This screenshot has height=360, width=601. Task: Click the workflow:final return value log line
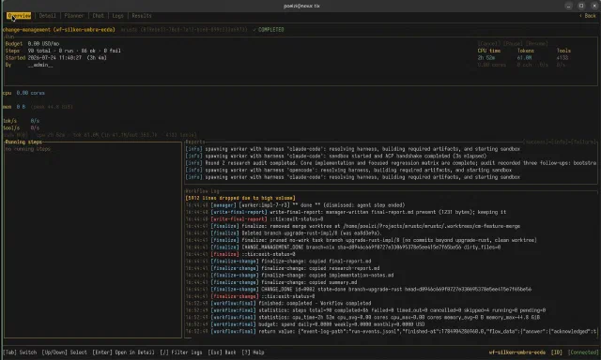point(391,331)
